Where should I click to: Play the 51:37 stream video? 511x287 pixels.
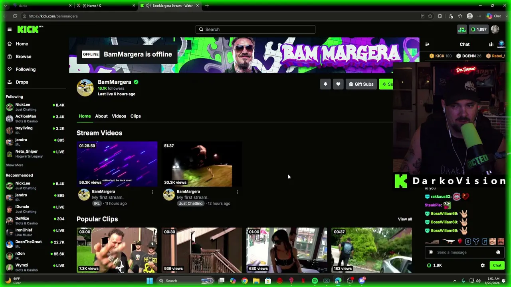(202, 164)
